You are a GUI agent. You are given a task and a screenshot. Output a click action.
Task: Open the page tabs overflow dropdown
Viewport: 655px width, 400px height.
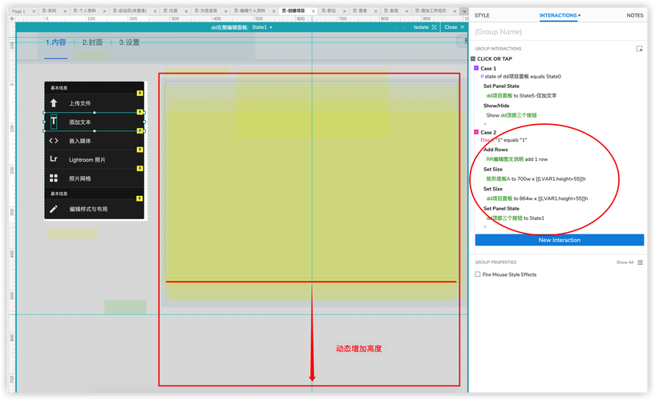(464, 11)
